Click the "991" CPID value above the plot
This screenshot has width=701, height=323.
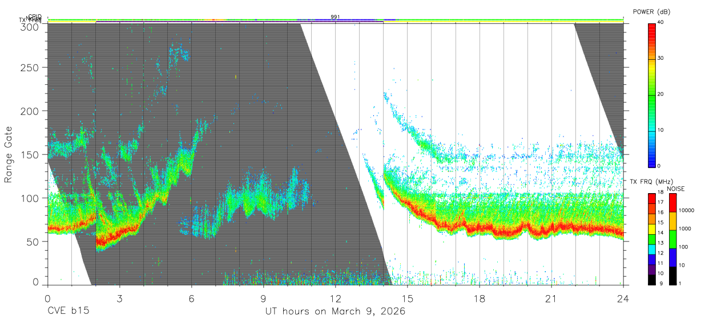click(x=335, y=17)
